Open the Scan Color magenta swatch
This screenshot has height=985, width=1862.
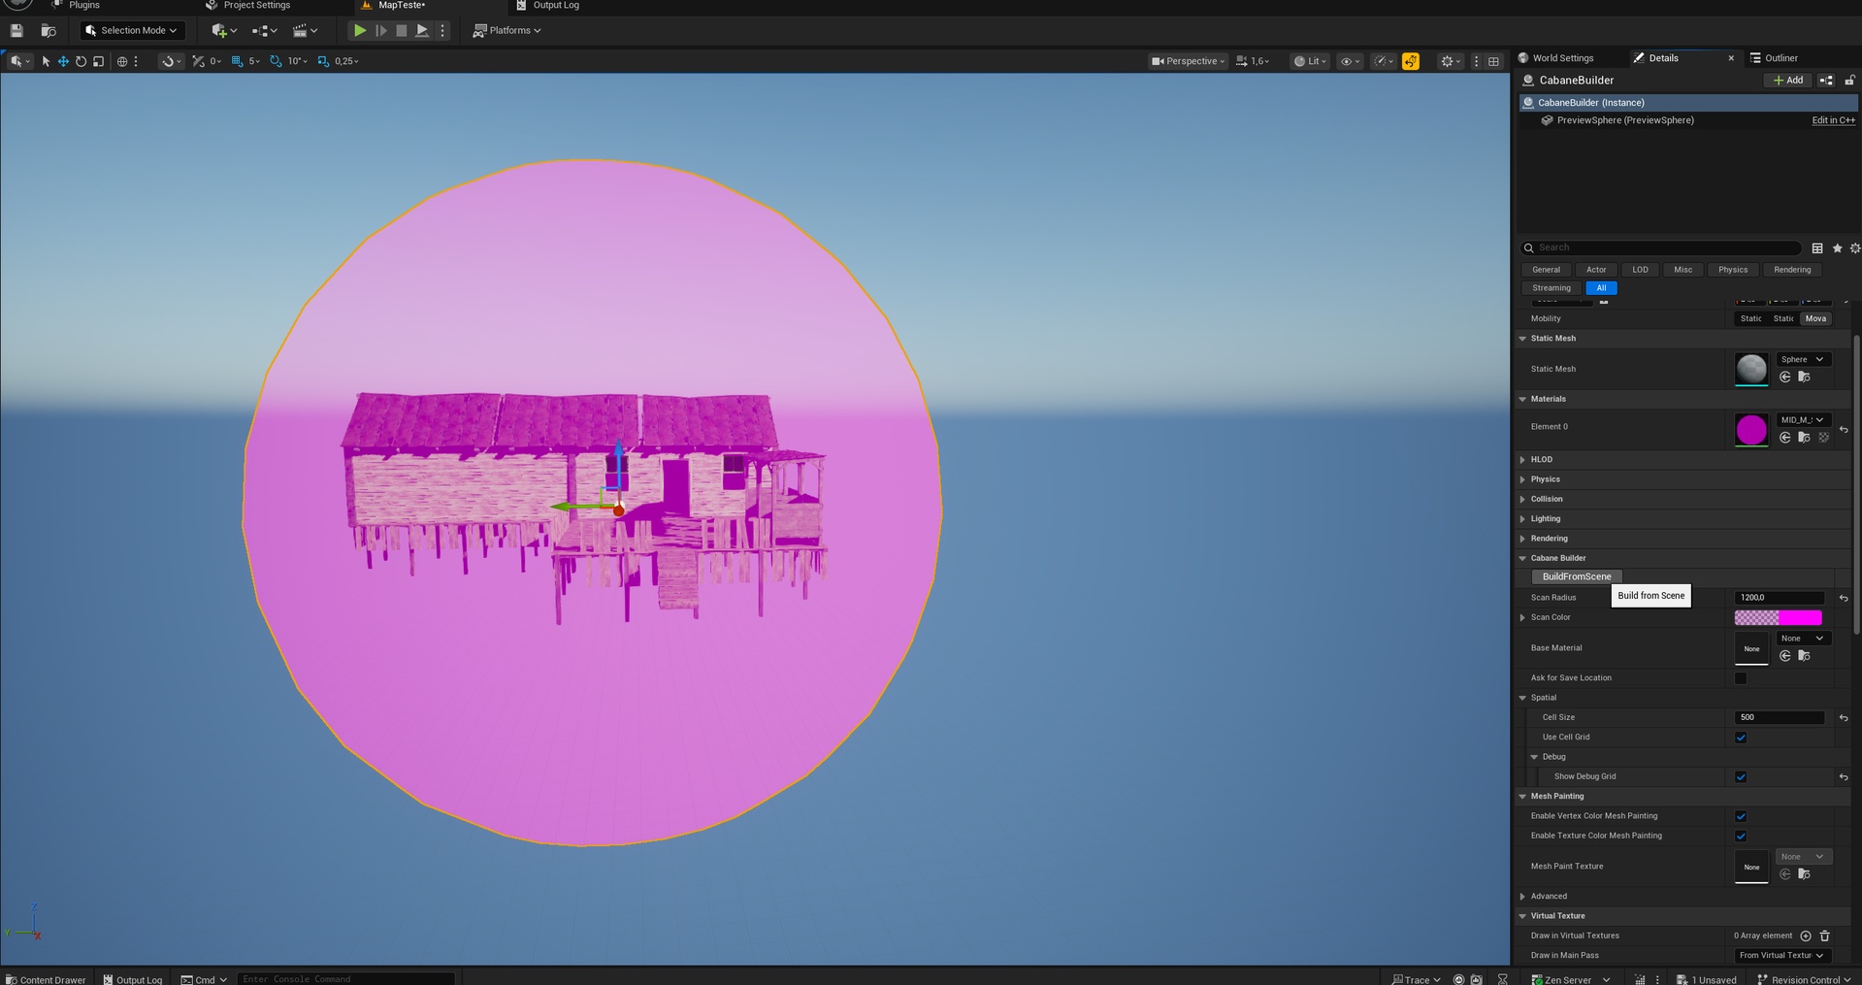1779,618
